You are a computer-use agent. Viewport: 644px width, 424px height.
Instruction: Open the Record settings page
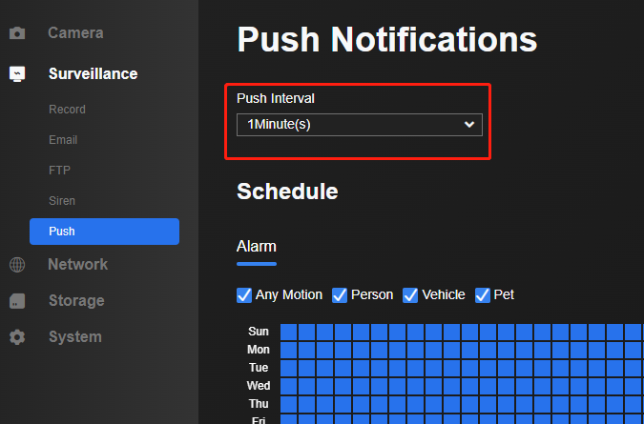coord(67,110)
